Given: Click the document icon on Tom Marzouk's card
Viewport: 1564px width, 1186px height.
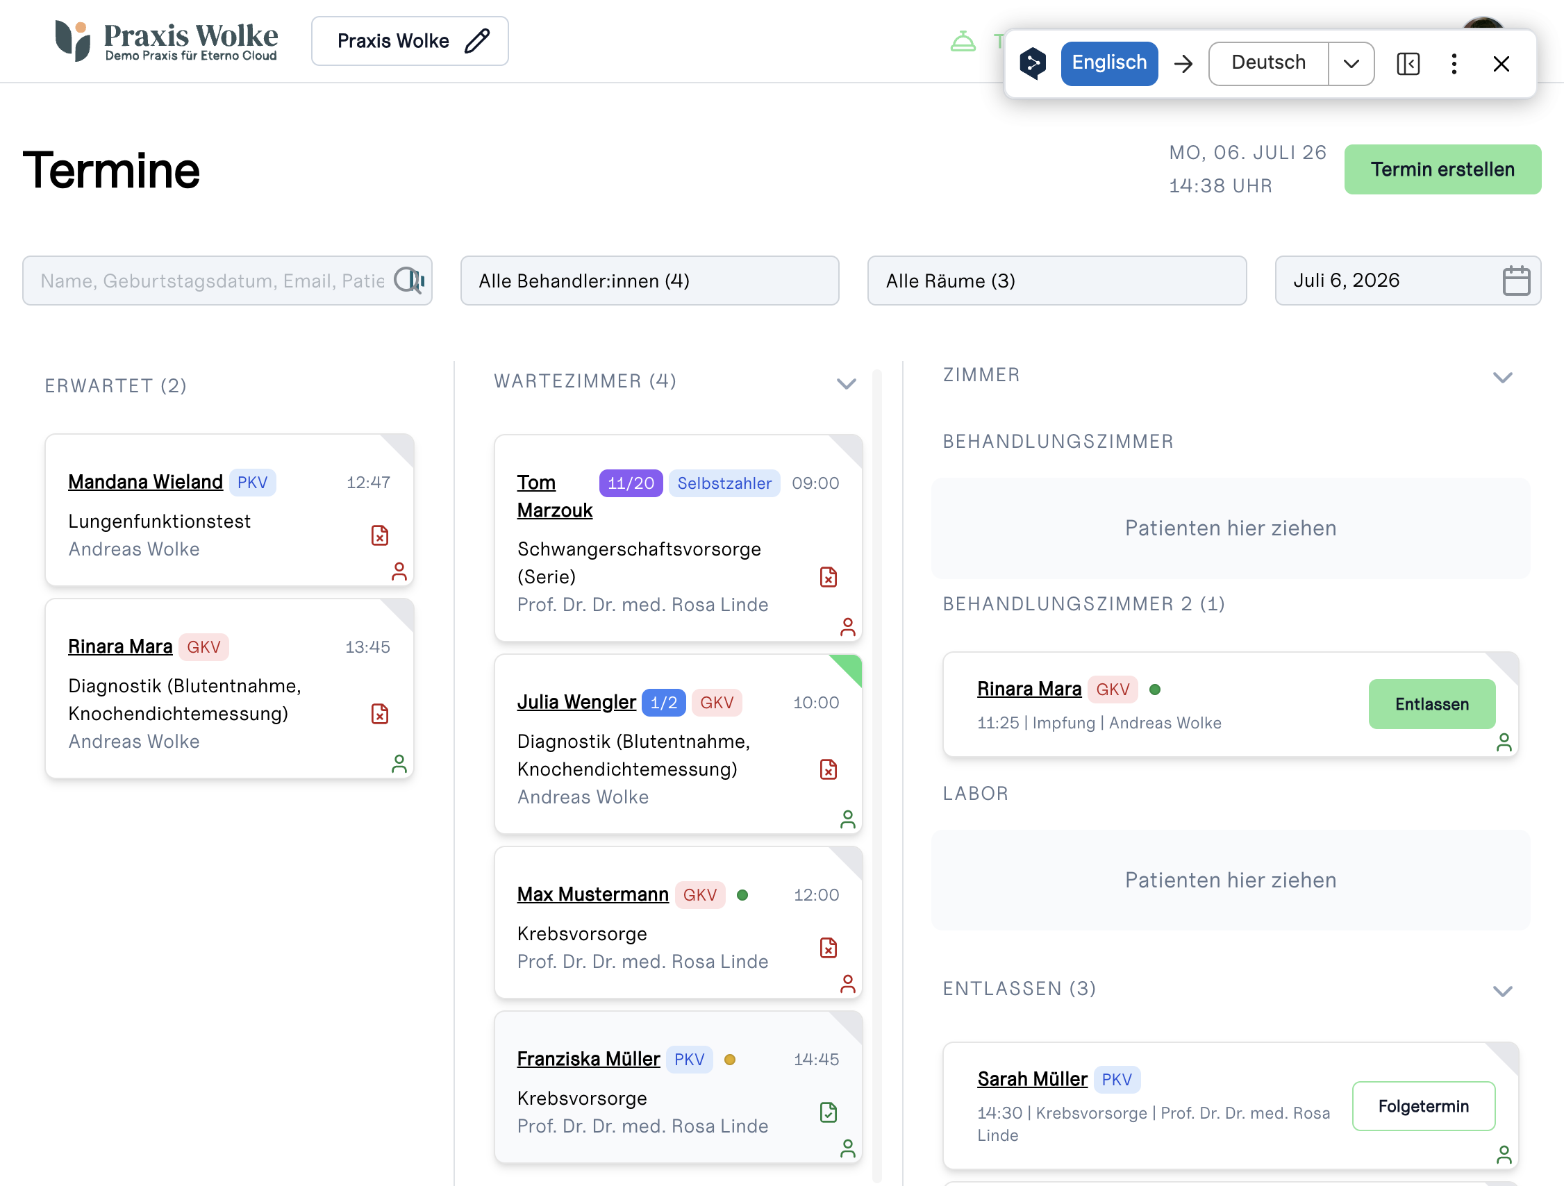Looking at the screenshot, I should [828, 578].
